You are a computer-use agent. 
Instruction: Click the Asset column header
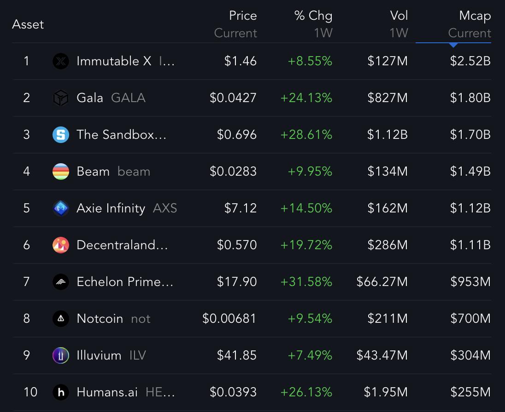click(x=28, y=24)
